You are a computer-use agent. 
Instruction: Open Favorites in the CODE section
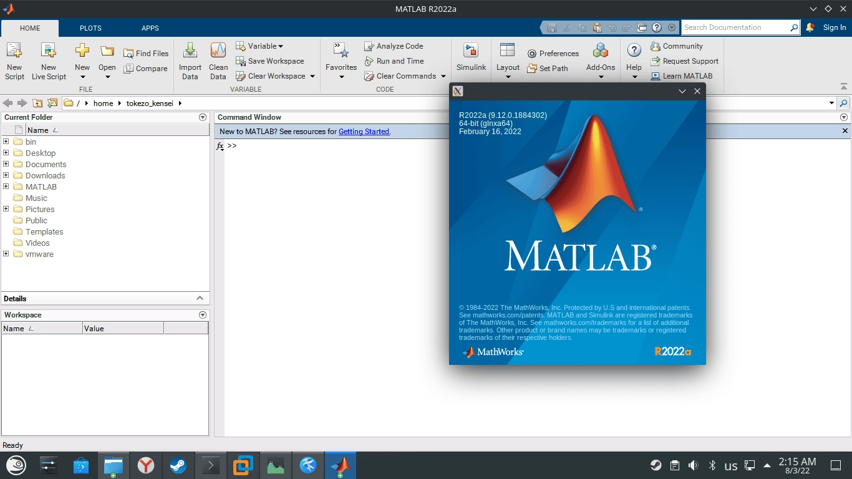coord(341,61)
